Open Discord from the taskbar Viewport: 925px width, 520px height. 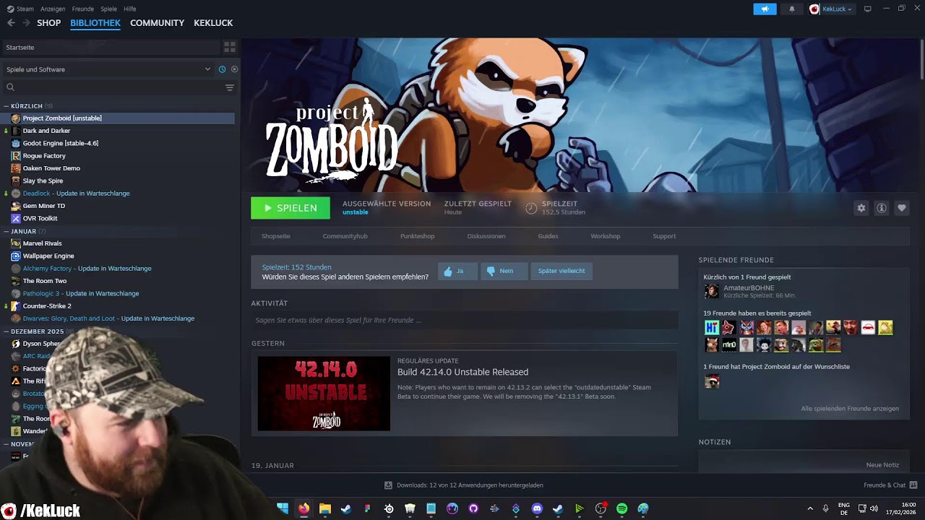pyautogui.click(x=537, y=508)
